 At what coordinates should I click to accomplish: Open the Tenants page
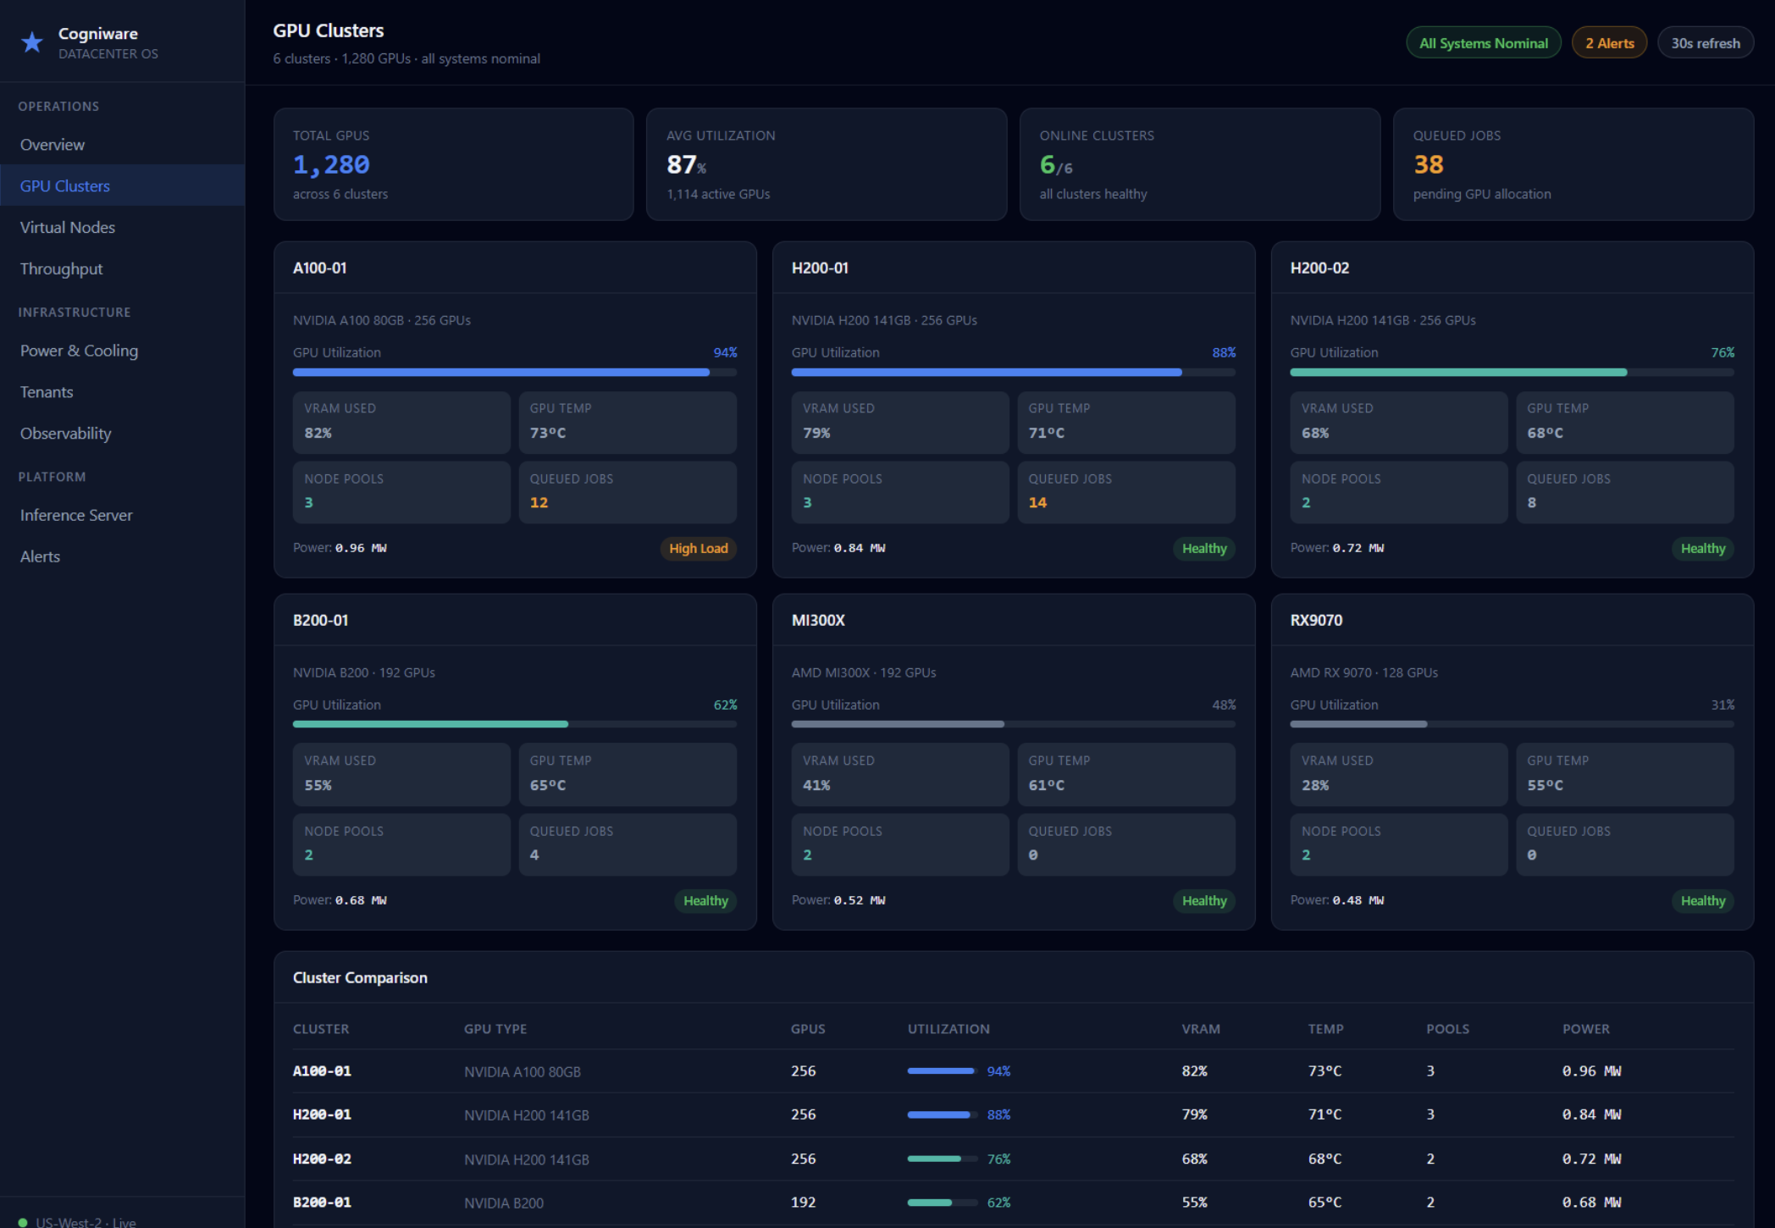click(x=122, y=392)
